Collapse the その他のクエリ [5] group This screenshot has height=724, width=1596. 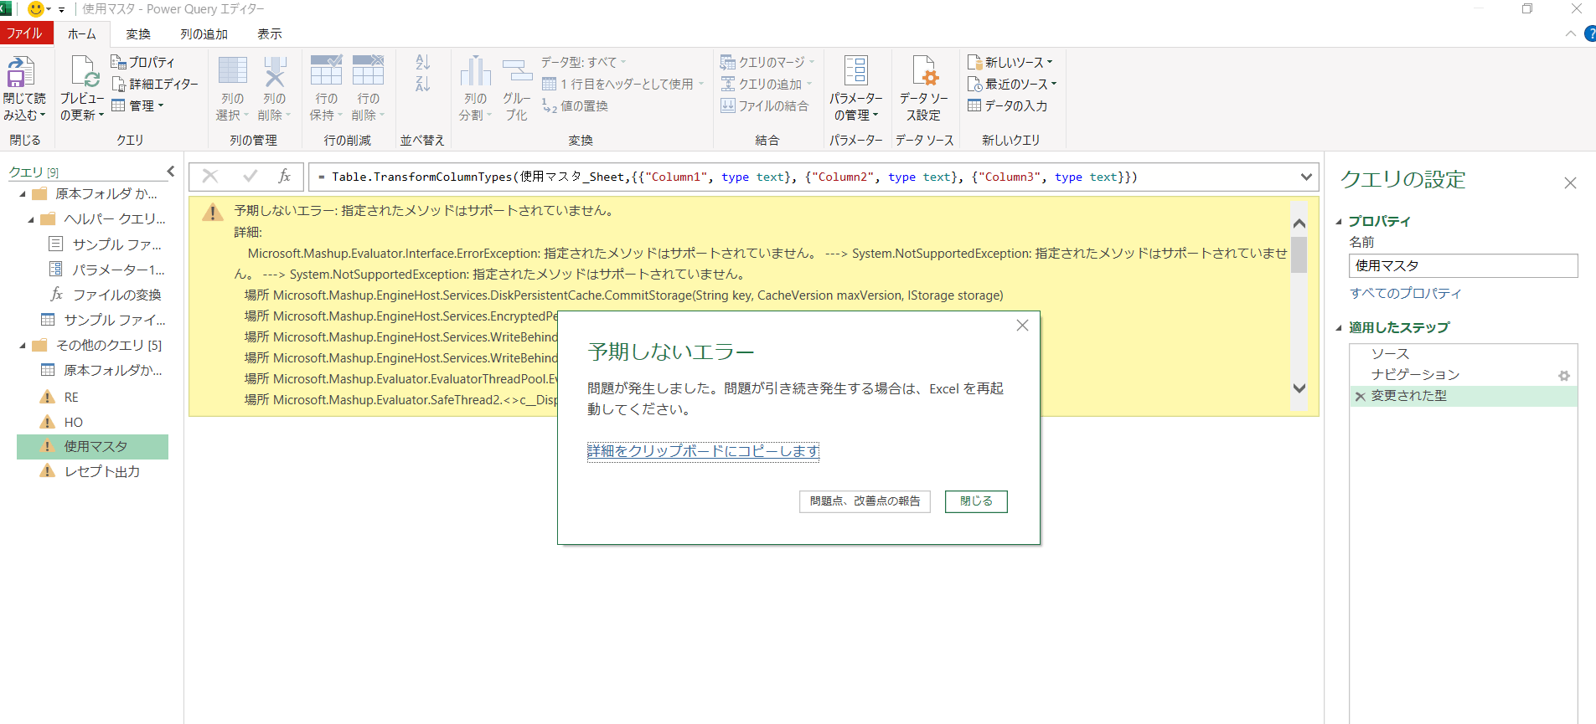[x=23, y=346]
